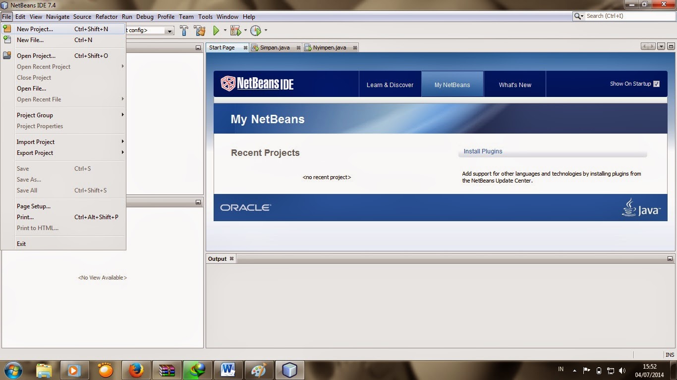This screenshot has width=677, height=380.
Task: Open WinRAR from taskbar
Action: coord(167,370)
